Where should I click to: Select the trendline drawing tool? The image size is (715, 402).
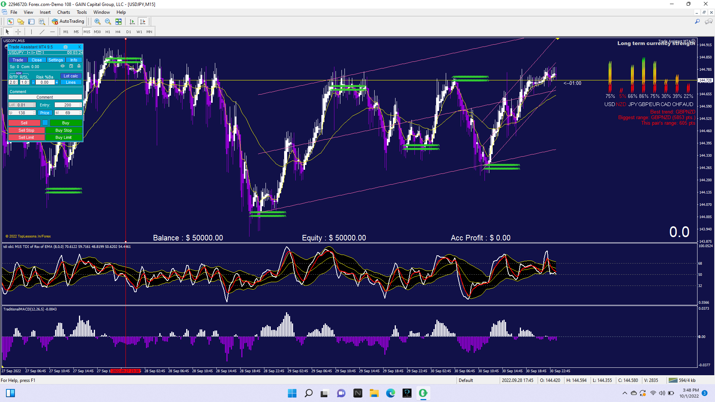click(x=42, y=32)
